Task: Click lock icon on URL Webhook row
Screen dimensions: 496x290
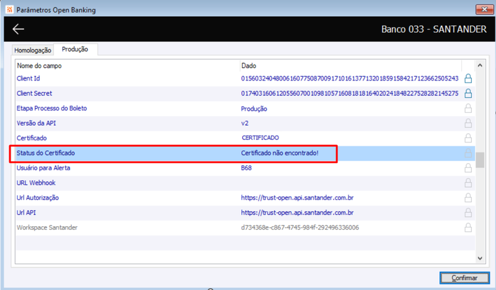Action: tap(468, 183)
